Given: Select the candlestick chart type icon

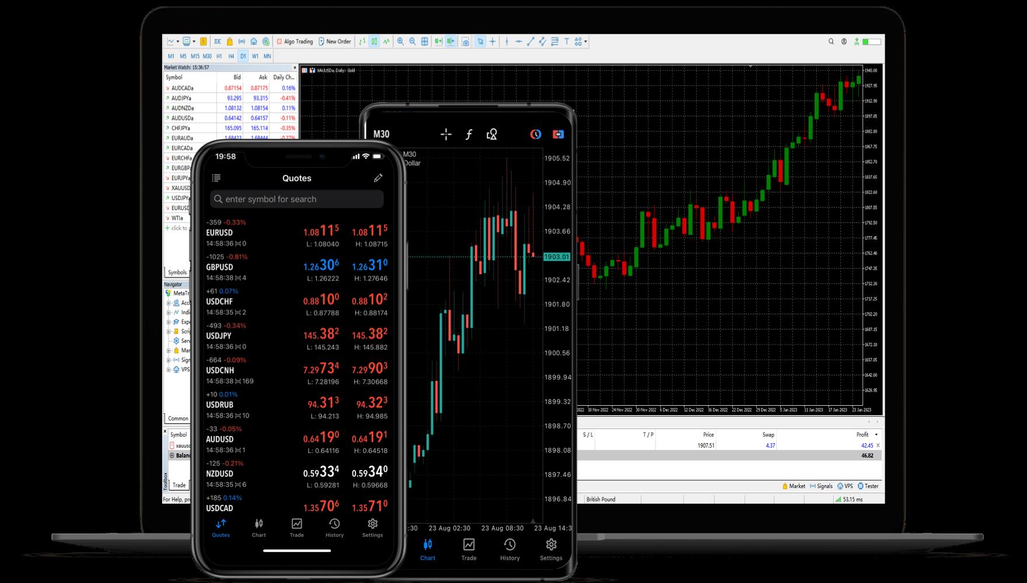Looking at the screenshot, I should 374,41.
